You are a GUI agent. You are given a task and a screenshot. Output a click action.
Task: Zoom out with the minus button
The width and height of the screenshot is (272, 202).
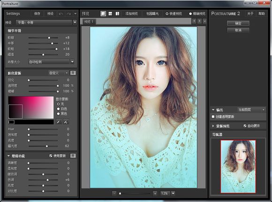pos(114,193)
